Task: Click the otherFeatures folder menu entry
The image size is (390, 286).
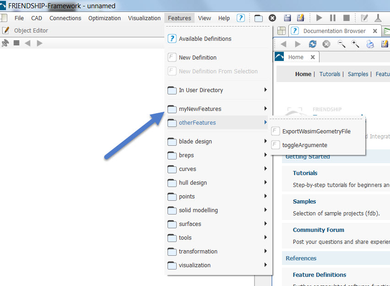Action: coord(218,122)
